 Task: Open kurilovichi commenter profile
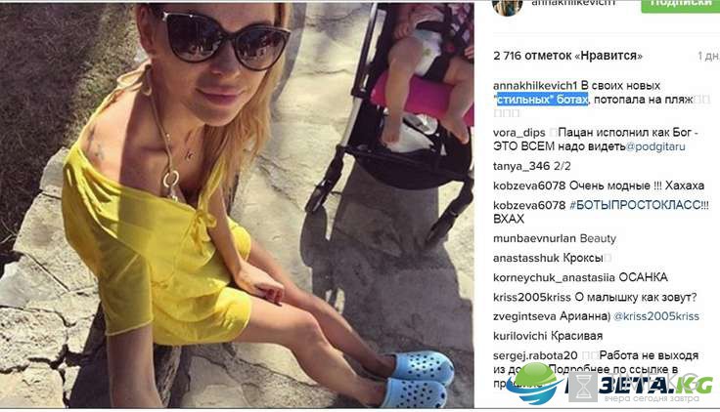click(x=519, y=337)
